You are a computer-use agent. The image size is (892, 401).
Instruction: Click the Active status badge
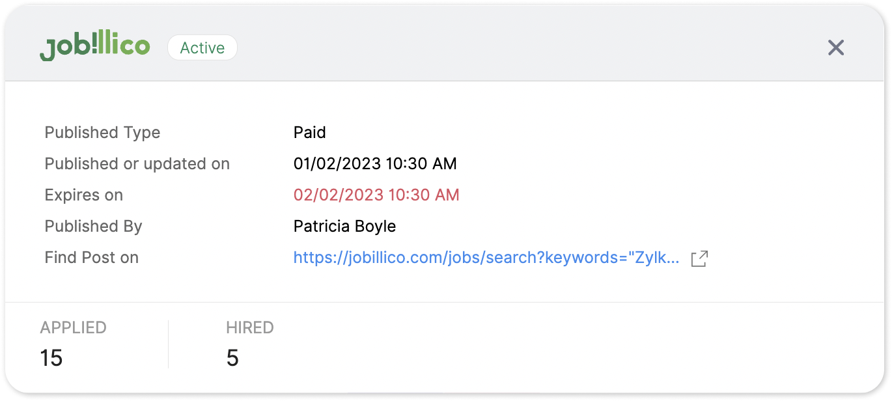click(202, 48)
